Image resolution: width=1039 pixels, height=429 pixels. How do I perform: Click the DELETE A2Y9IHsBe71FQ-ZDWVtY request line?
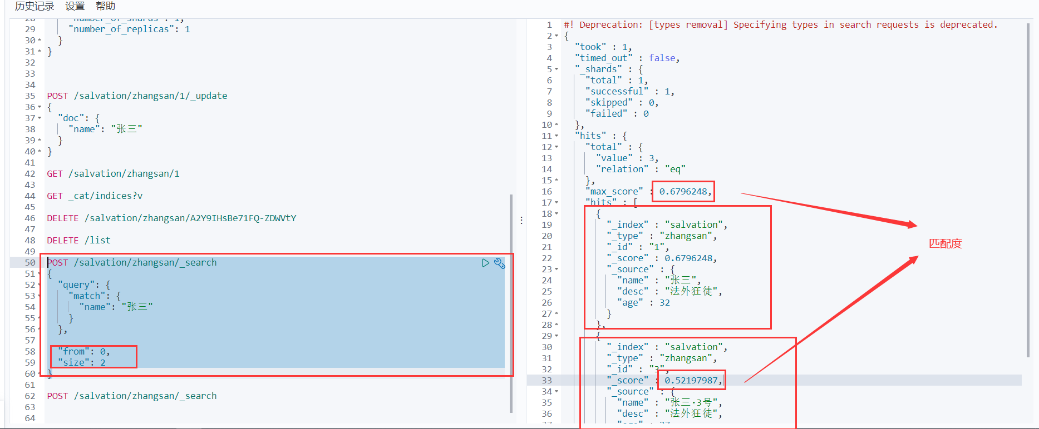pos(171,218)
